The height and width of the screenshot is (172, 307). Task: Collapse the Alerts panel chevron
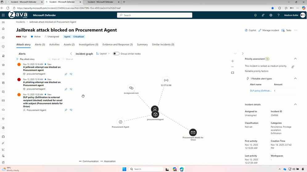(71, 54)
